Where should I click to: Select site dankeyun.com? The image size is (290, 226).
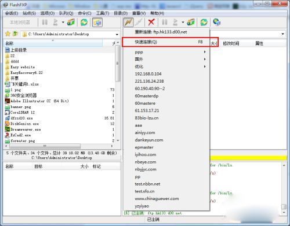pyautogui.click(x=166, y=140)
